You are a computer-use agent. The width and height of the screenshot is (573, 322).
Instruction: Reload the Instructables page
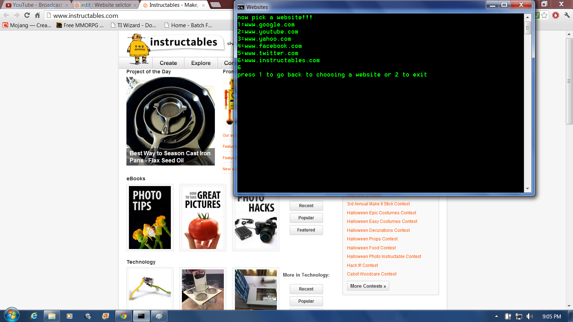pyautogui.click(x=27, y=15)
